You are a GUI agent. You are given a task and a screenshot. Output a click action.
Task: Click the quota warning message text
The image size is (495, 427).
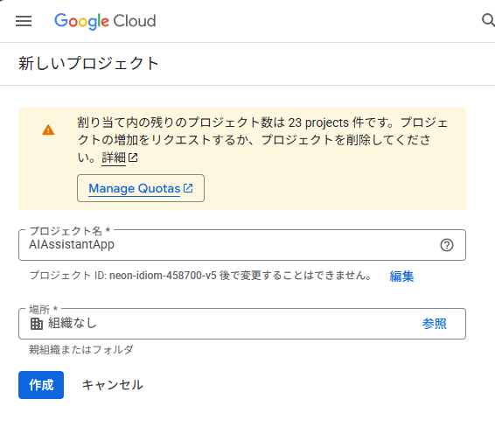click(x=262, y=140)
